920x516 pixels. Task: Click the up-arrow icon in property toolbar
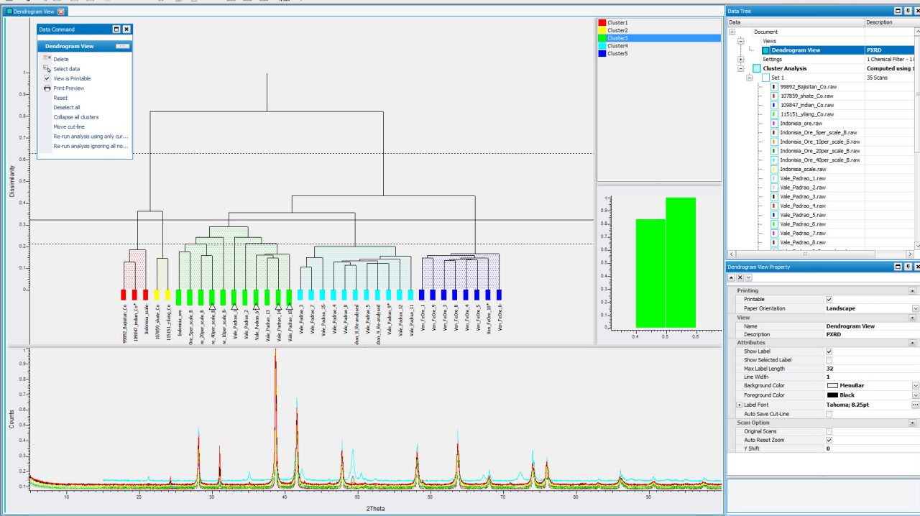(x=732, y=277)
